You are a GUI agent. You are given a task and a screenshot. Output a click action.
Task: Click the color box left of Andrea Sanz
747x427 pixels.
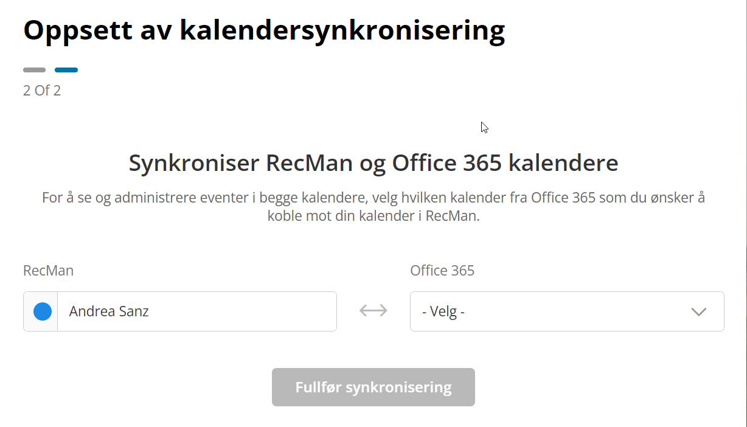pos(41,311)
